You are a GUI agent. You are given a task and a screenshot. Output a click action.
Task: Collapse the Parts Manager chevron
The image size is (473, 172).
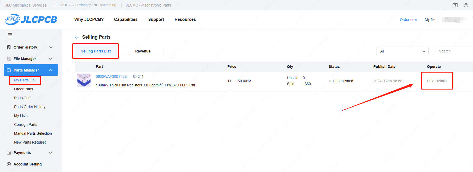[x=51, y=70]
